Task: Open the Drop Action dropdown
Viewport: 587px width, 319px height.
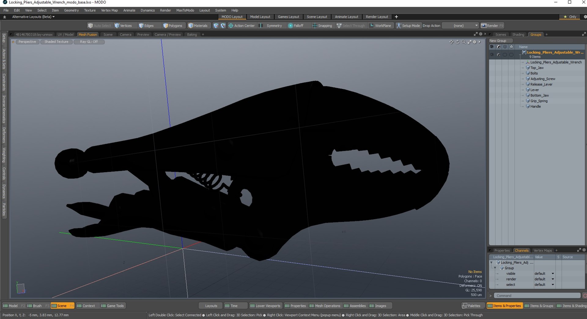Action: pyautogui.click(x=460, y=26)
